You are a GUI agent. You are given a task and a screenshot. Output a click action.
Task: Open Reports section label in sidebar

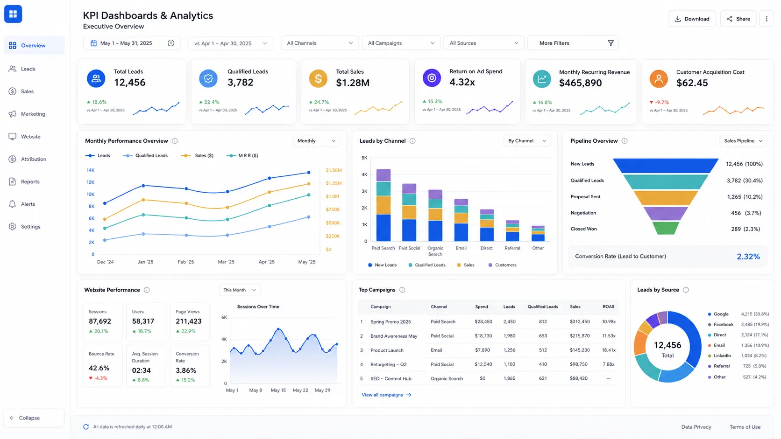click(x=30, y=181)
